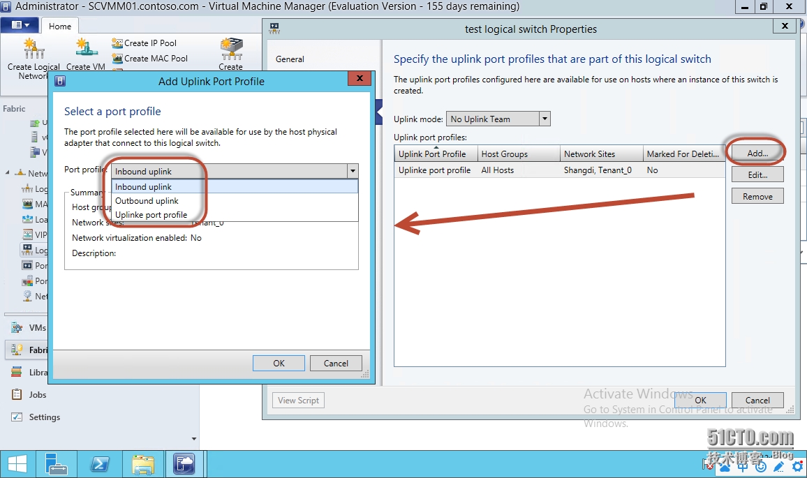Click the large Create icon in ribbon
Image resolution: width=807 pixels, height=478 pixels.
(231, 49)
